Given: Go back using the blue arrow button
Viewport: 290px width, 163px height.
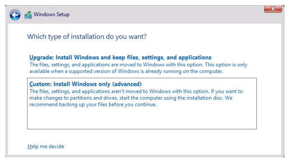Looking at the screenshot, I should tap(15, 15).
